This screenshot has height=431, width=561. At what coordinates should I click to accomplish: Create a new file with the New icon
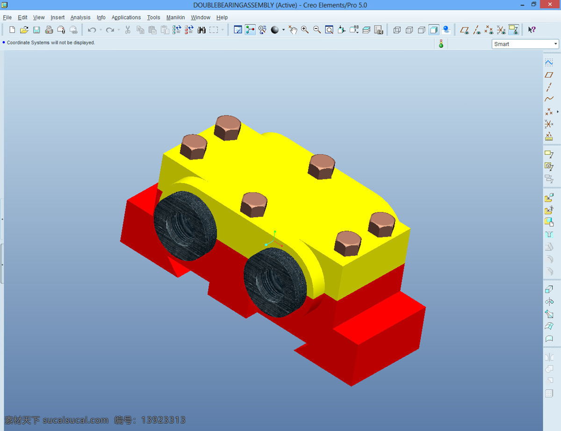click(x=12, y=30)
